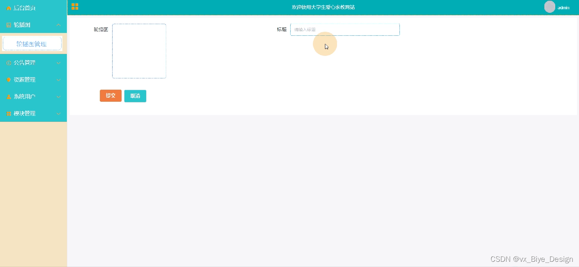Screen dimensions: 579x267
Task: Open the 轮播图管理 submenu item
Action: (x=32, y=44)
